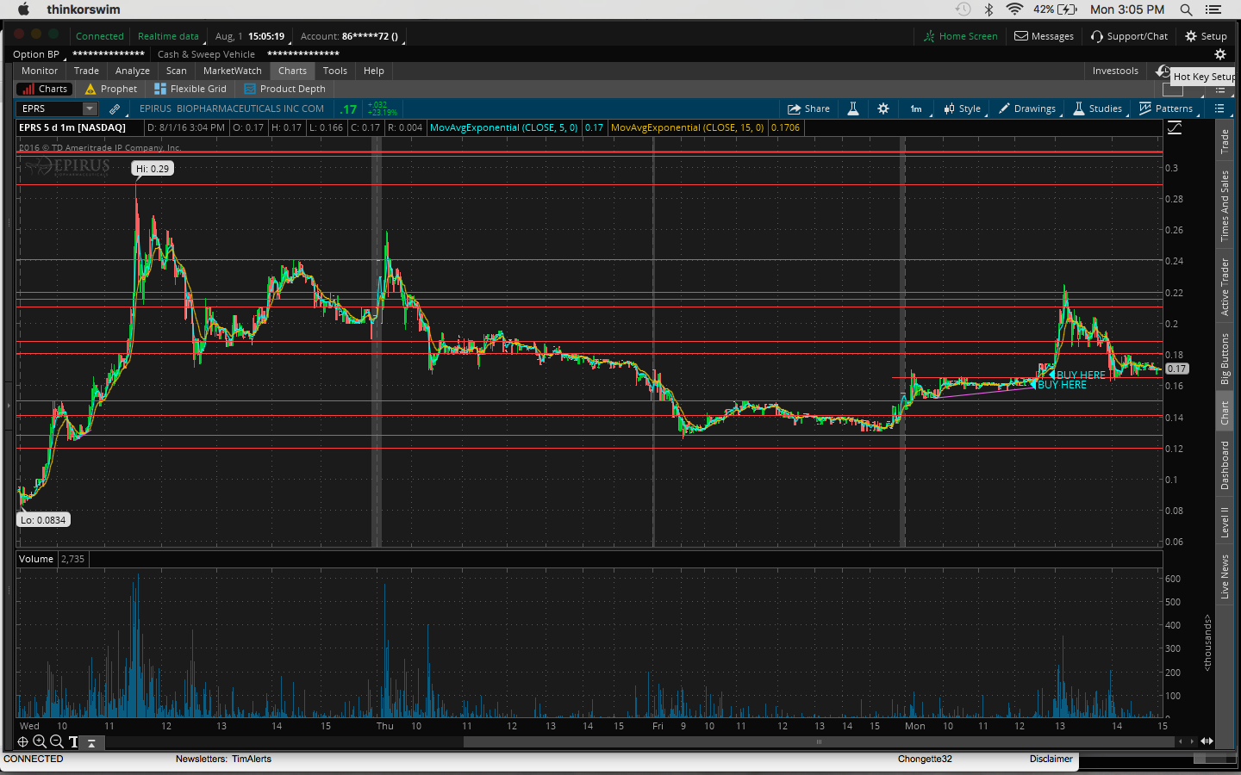The width and height of the screenshot is (1241, 775).
Task: Click the horizontal time-axis scrollbar
Action: tap(820, 741)
